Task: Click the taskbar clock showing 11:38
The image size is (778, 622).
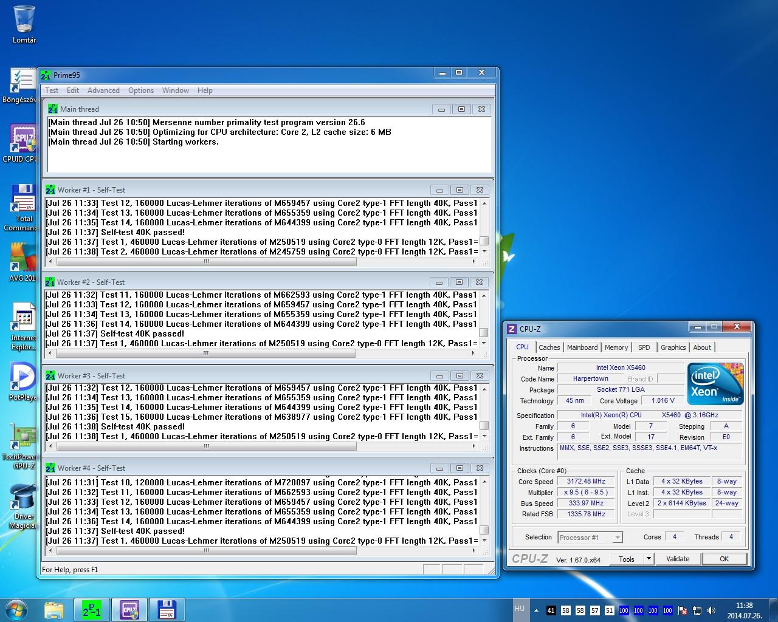Action: (745, 610)
